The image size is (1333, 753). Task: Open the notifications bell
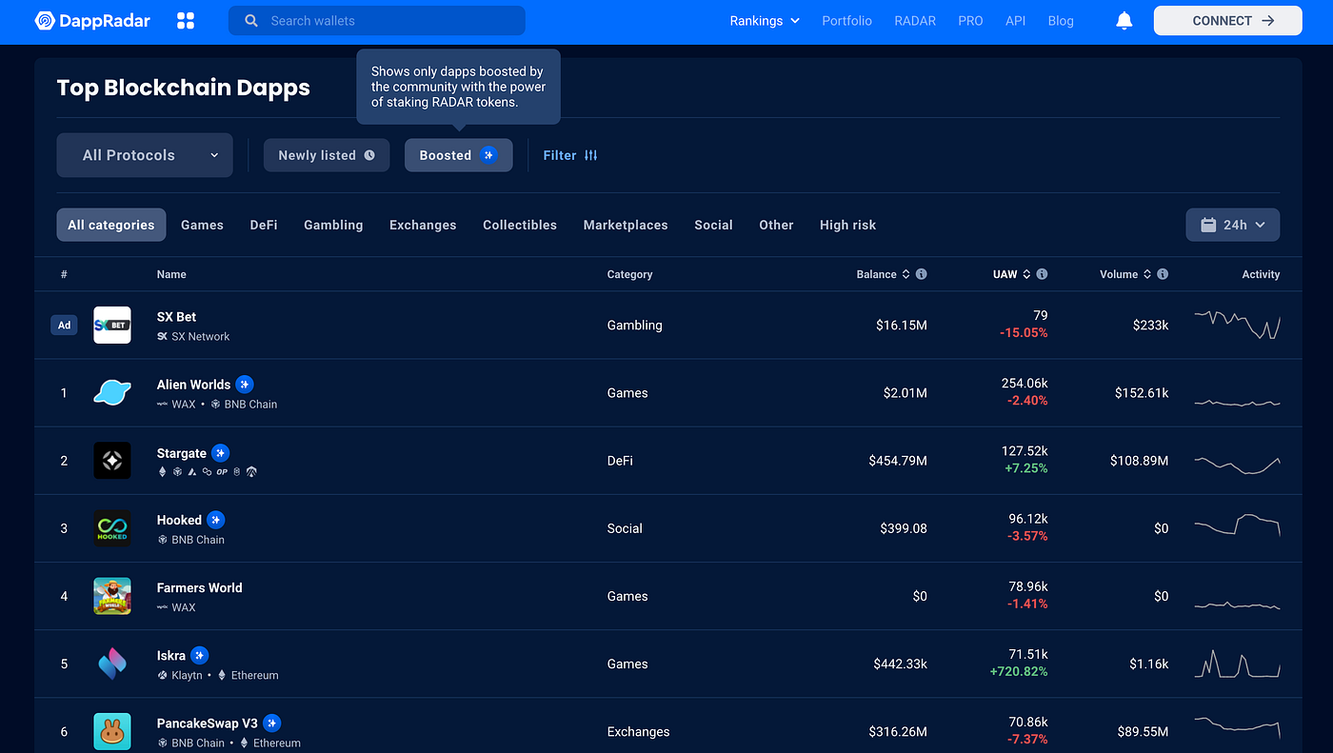click(1124, 20)
